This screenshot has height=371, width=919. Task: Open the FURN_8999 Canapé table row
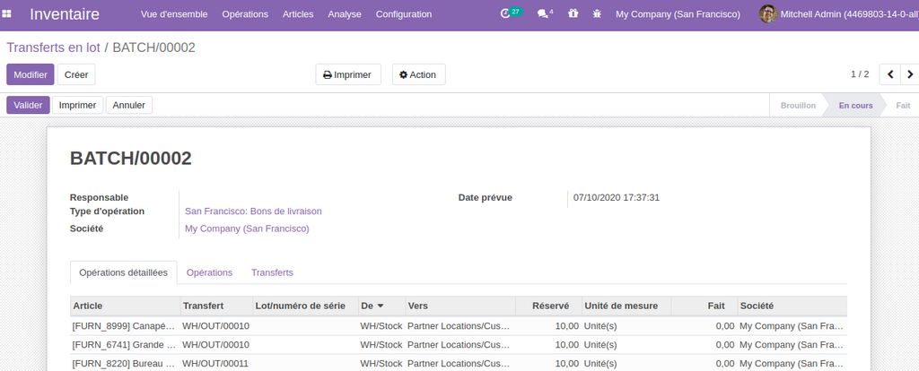coord(124,326)
